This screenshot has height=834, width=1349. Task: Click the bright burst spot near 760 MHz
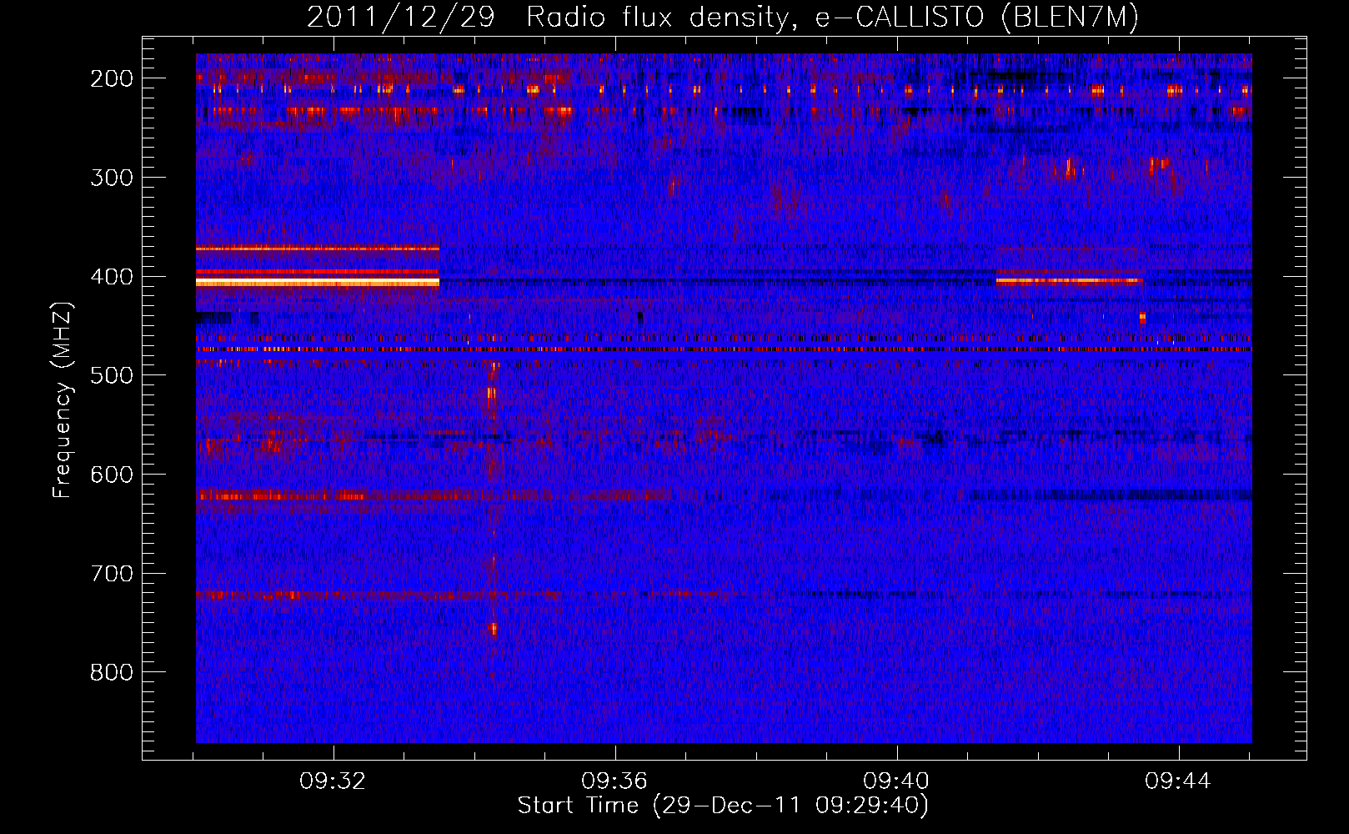coord(493,630)
